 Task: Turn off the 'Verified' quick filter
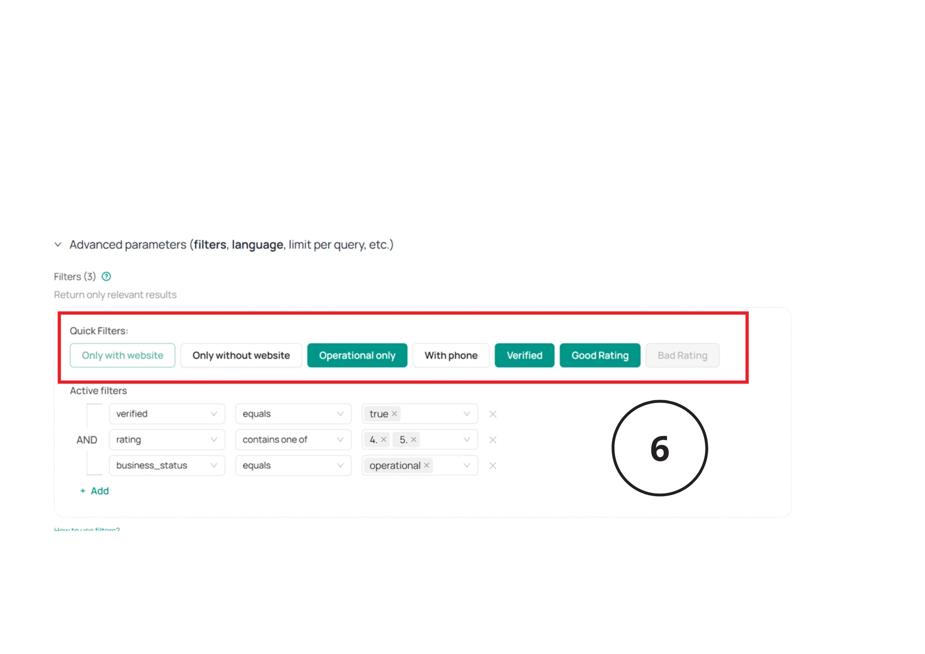pos(524,355)
